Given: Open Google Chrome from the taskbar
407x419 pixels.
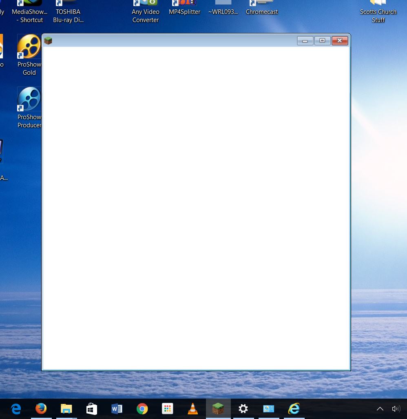Looking at the screenshot, I should click(142, 408).
